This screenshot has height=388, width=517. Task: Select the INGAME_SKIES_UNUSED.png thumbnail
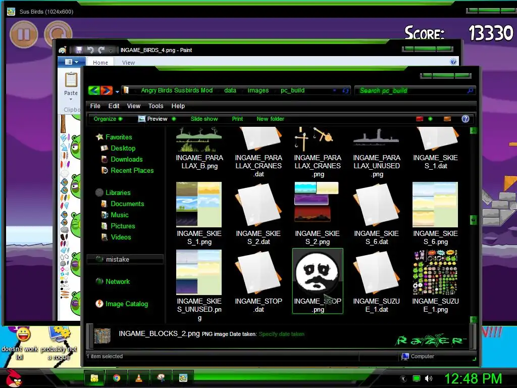click(199, 272)
